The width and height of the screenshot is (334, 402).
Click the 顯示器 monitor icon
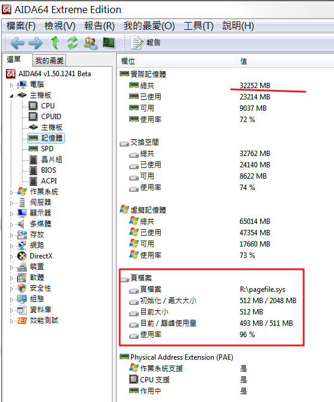22,213
